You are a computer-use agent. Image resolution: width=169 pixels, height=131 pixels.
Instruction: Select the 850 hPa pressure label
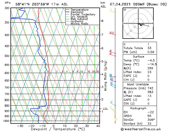[8, 106]
